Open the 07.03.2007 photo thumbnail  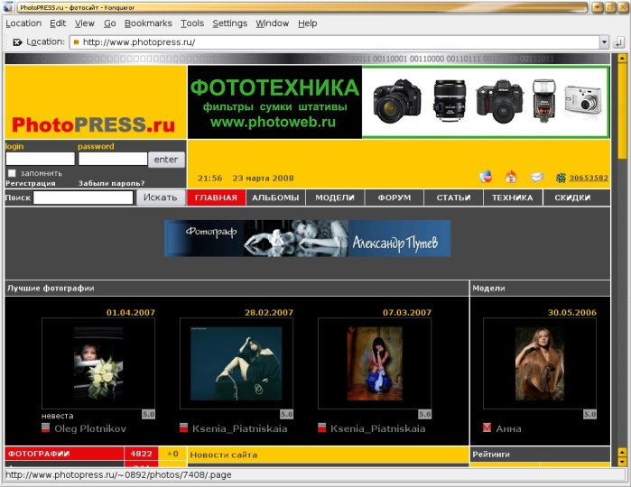[375, 363]
